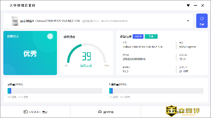Click the total capacity usage bar
This screenshot has height=118, width=211.
(55, 91)
